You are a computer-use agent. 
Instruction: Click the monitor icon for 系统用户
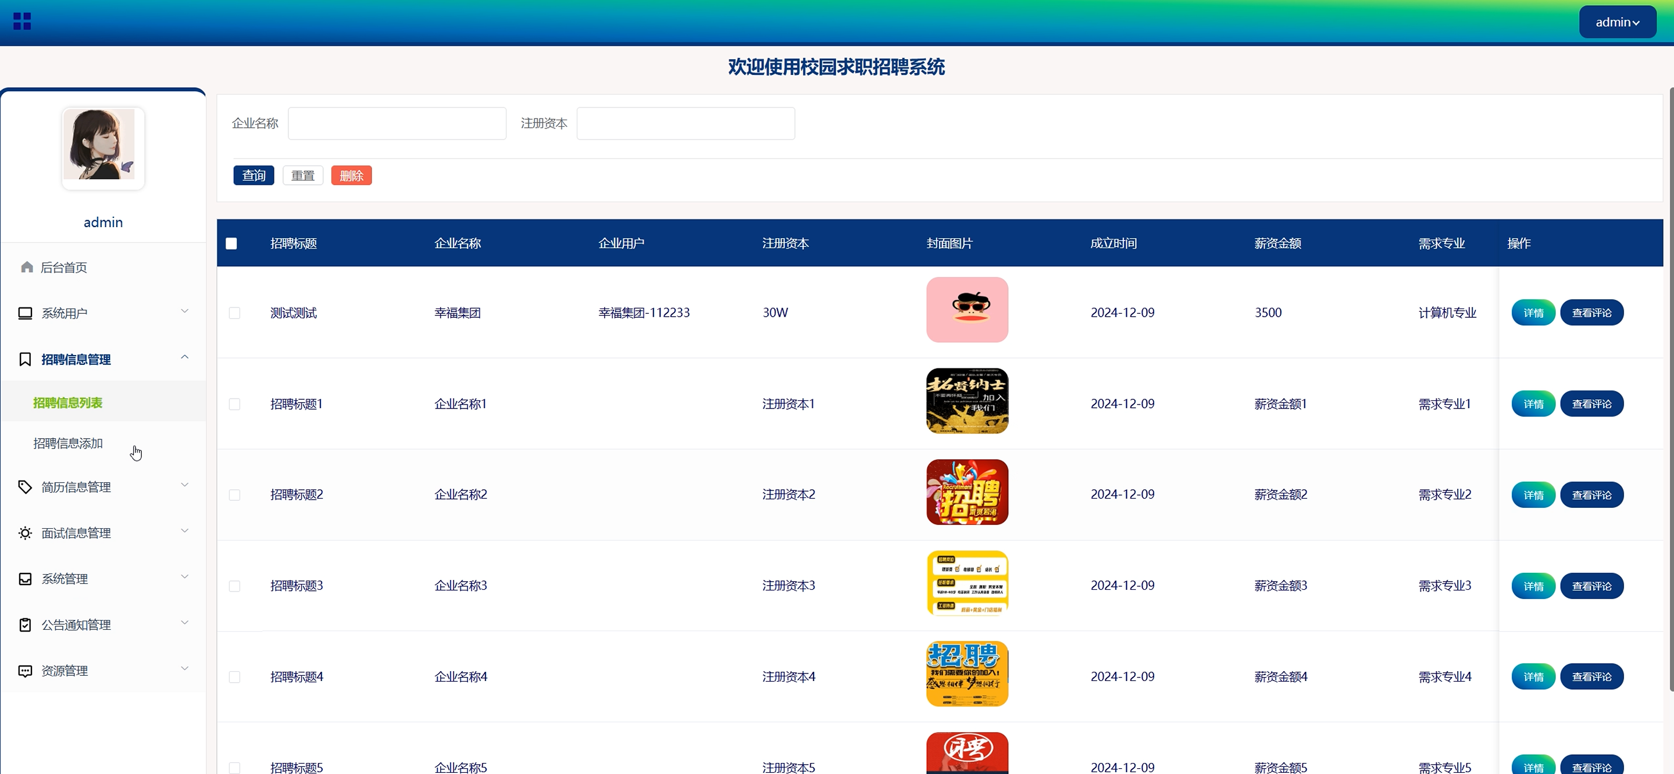point(24,313)
